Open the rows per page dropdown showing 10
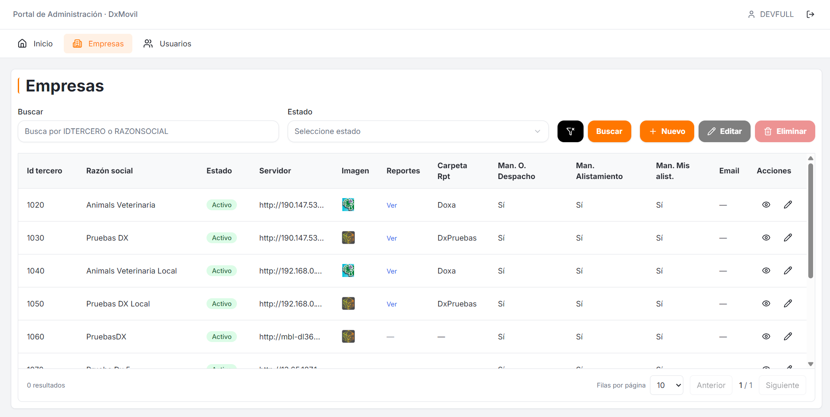 pyautogui.click(x=667, y=385)
